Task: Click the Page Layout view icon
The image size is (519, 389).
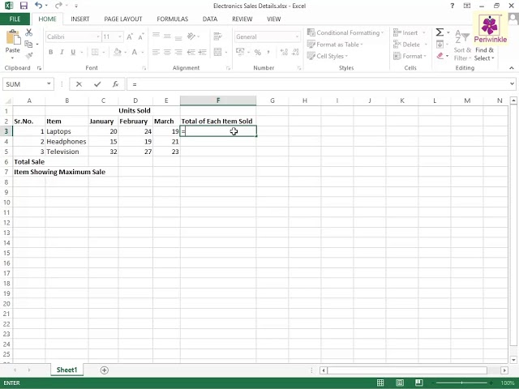Action: (x=400, y=383)
